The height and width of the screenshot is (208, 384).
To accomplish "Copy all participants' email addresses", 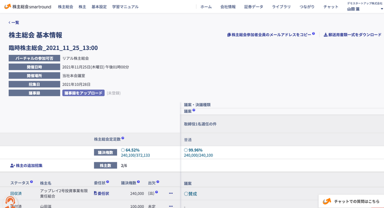I will pos(270,35).
